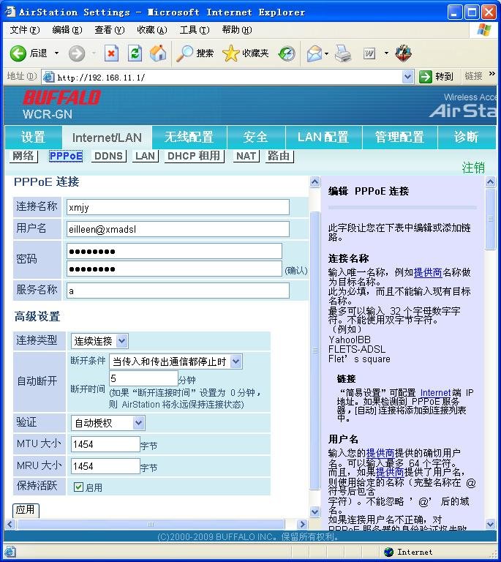Screen dimensions: 501x562
Task: Refresh the page with the toolbar icon
Action: [x=135, y=53]
